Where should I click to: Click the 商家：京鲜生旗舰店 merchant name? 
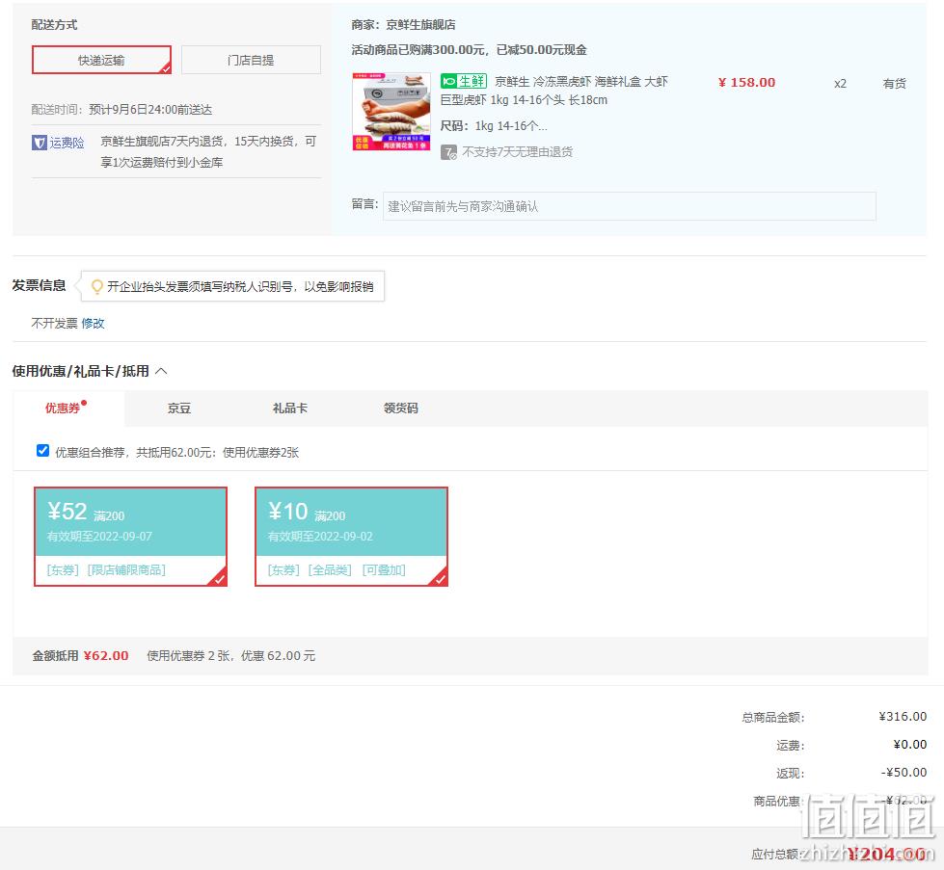click(403, 25)
